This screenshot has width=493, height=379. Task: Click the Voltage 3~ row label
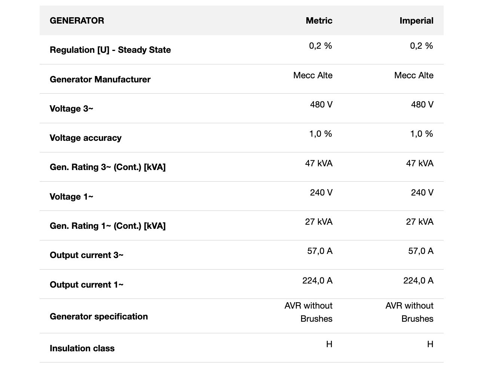pyautogui.click(x=71, y=109)
